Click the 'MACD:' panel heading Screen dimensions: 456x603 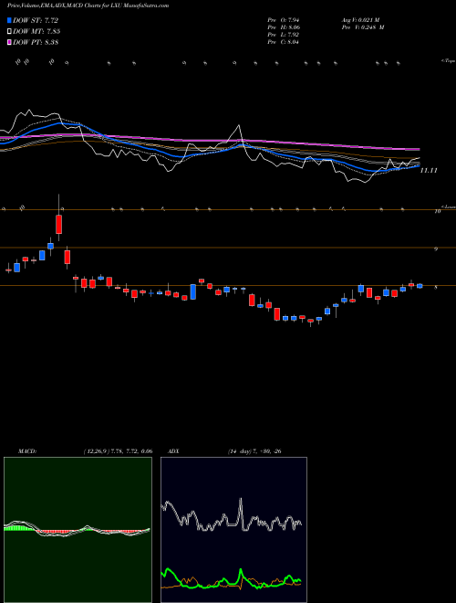[26, 451]
